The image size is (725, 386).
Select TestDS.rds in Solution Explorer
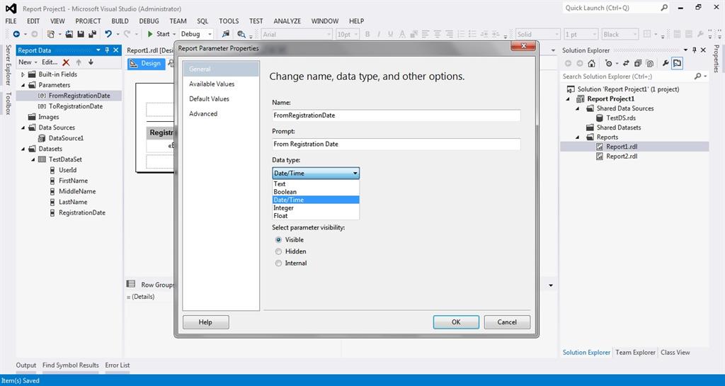pyautogui.click(x=620, y=118)
